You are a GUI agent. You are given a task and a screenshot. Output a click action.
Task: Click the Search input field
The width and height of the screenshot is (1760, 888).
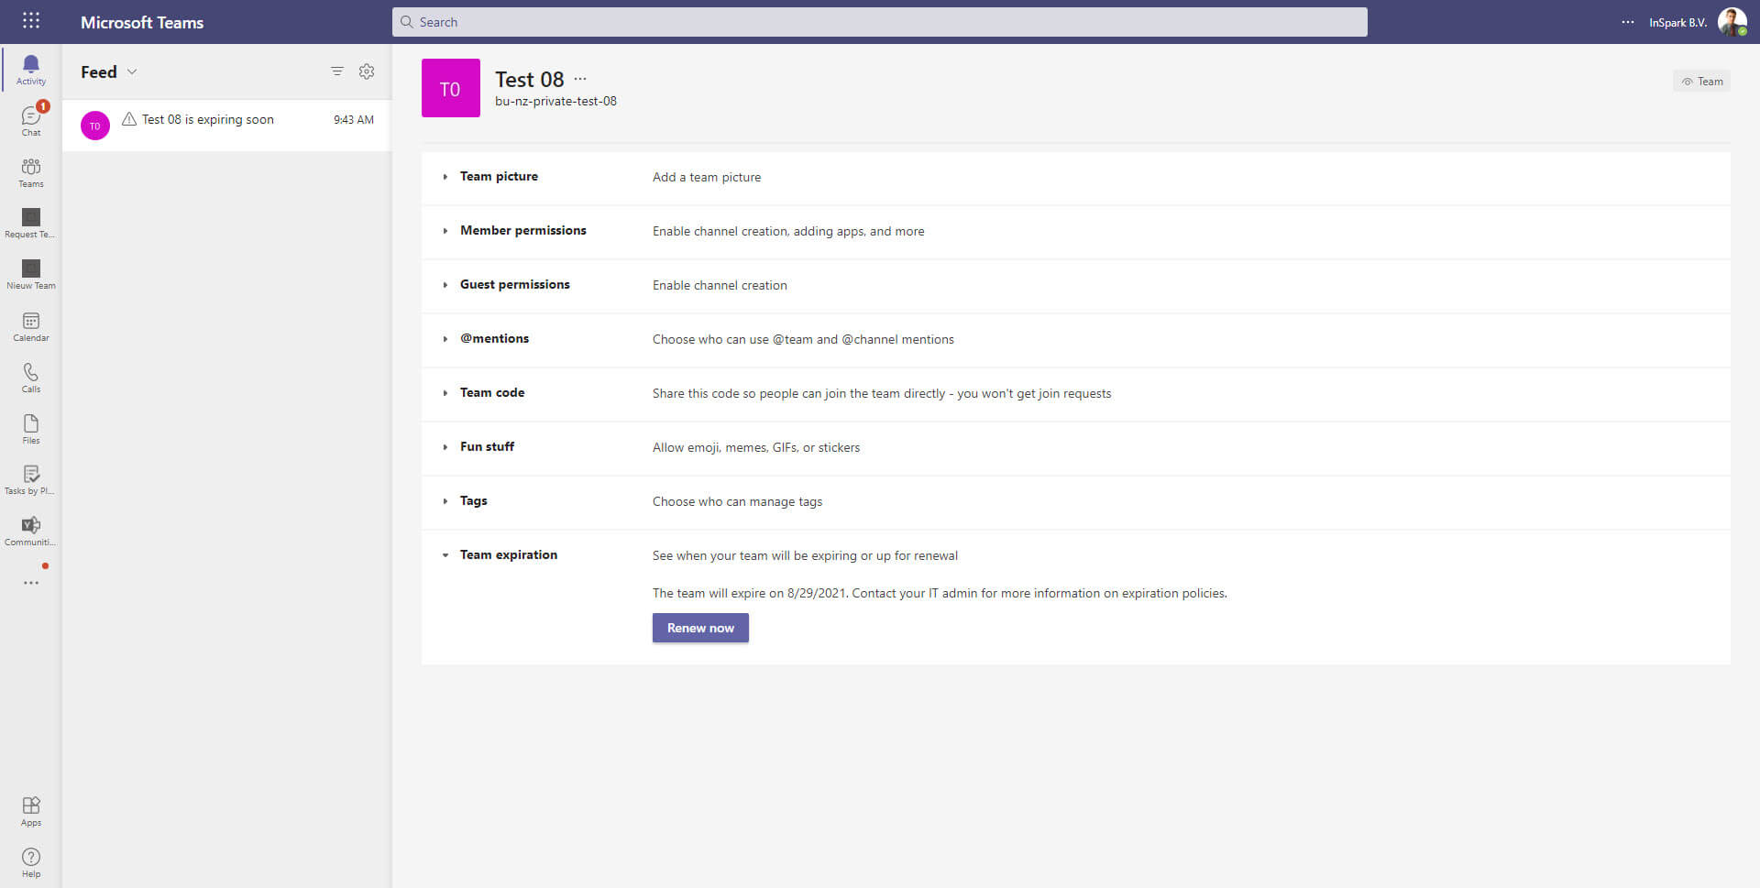[x=880, y=22]
